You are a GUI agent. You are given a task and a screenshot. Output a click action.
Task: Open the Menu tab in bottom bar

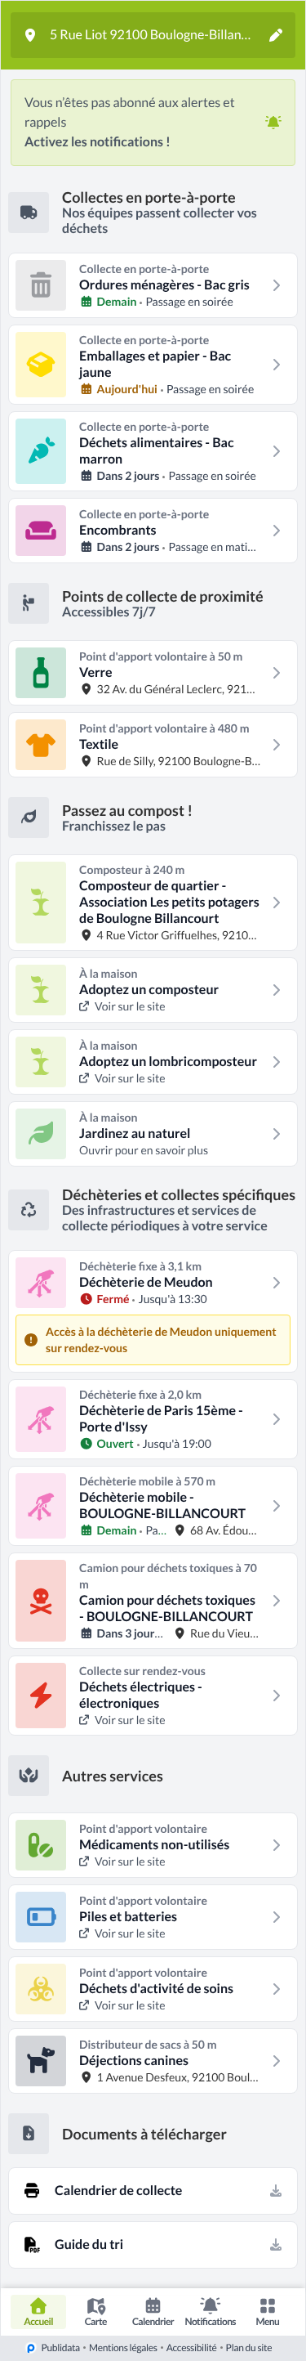point(268,2310)
